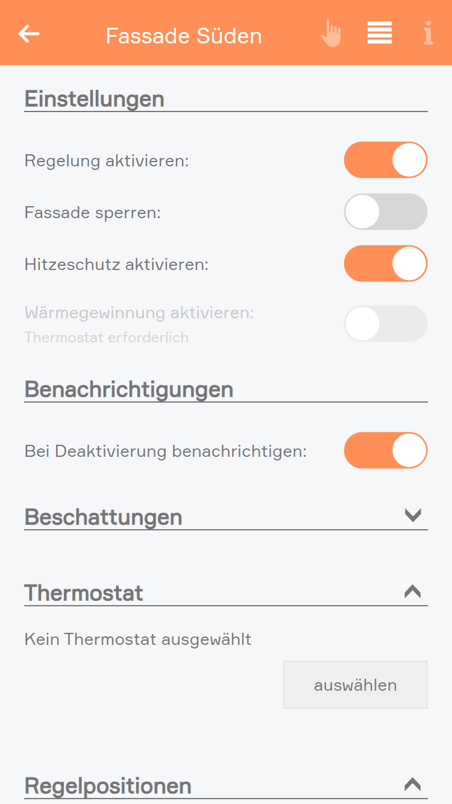Switch off Bei Deaktivierung benachrichtigen
The width and height of the screenshot is (452, 804).
click(386, 450)
